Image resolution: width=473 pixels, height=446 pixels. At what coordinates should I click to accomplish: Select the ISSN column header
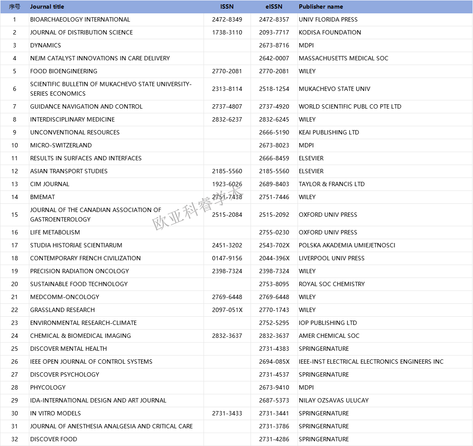(227, 6)
